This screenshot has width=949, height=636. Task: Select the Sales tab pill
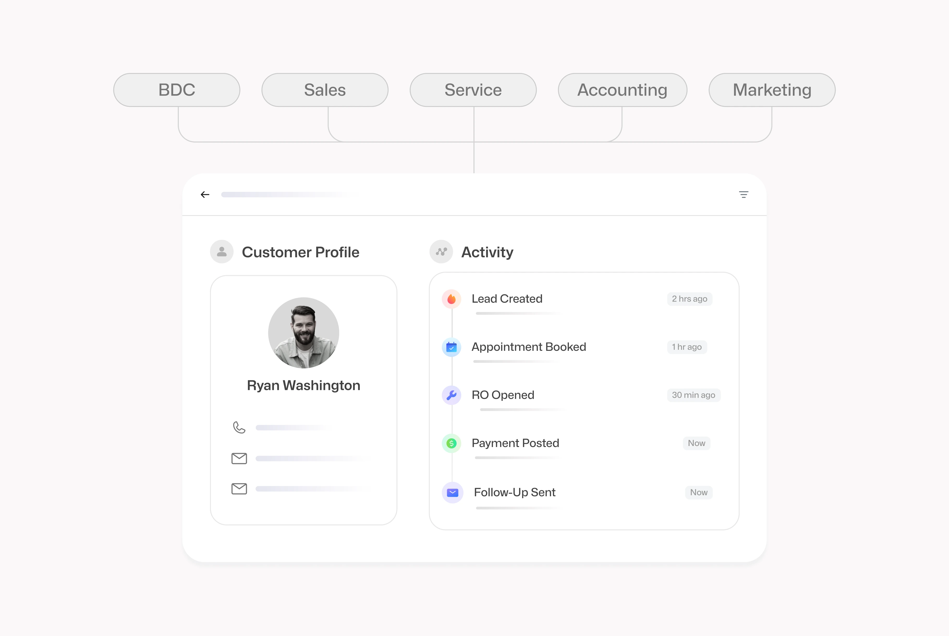[325, 90]
